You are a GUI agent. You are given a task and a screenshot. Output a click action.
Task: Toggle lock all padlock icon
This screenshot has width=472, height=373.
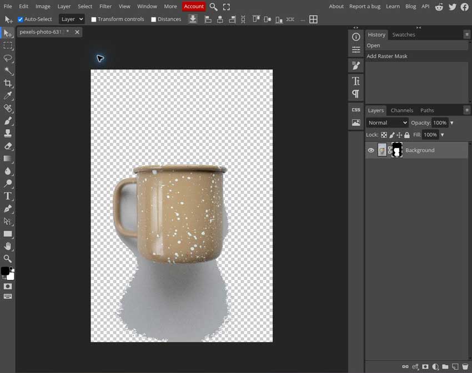pos(407,135)
